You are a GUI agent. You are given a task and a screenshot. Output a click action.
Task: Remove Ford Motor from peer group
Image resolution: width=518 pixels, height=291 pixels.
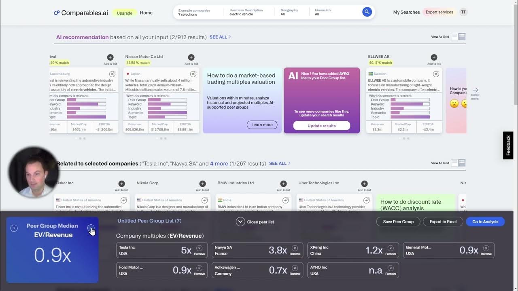199,268
